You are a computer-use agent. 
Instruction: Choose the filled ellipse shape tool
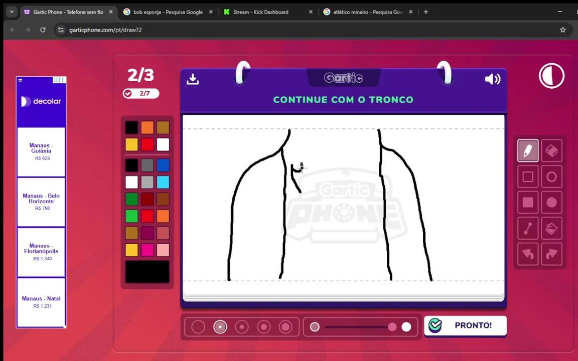(x=551, y=202)
